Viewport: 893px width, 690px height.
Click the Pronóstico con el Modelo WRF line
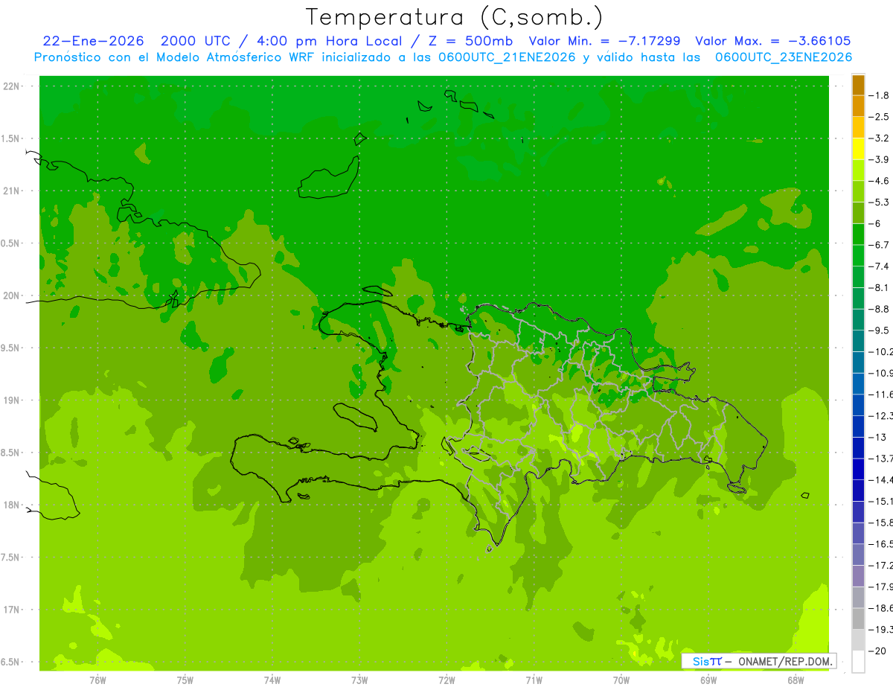tap(444, 57)
